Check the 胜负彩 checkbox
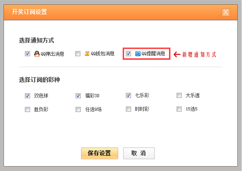Image resolution: width=242 pixels, height=171 pixels. coord(27,109)
